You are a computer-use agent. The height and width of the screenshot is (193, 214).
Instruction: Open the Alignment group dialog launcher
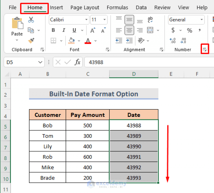(x=162, y=50)
